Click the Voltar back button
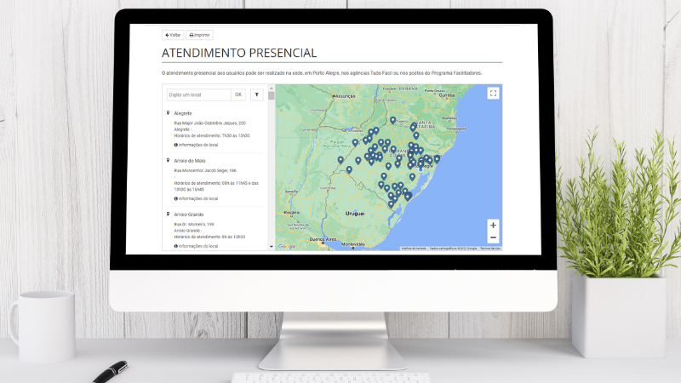 point(173,35)
